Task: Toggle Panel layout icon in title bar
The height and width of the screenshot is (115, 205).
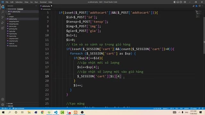Action: point(178,2)
